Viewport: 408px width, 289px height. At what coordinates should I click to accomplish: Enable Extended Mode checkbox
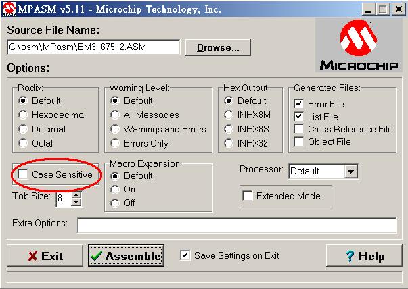pyautogui.click(x=248, y=196)
